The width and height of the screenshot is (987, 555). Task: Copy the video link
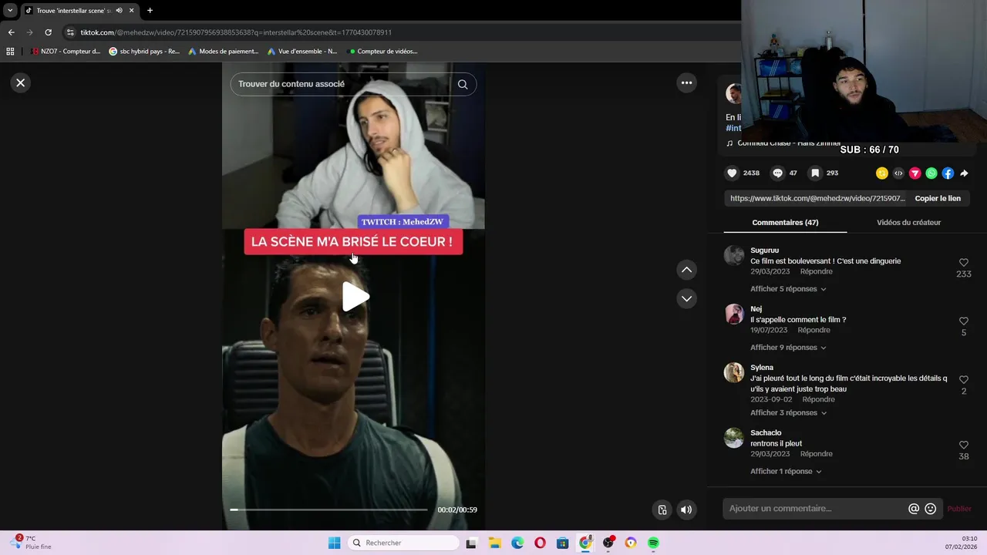(x=938, y=198)
